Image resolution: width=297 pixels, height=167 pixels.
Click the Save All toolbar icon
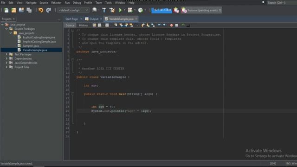click(29, 10)
